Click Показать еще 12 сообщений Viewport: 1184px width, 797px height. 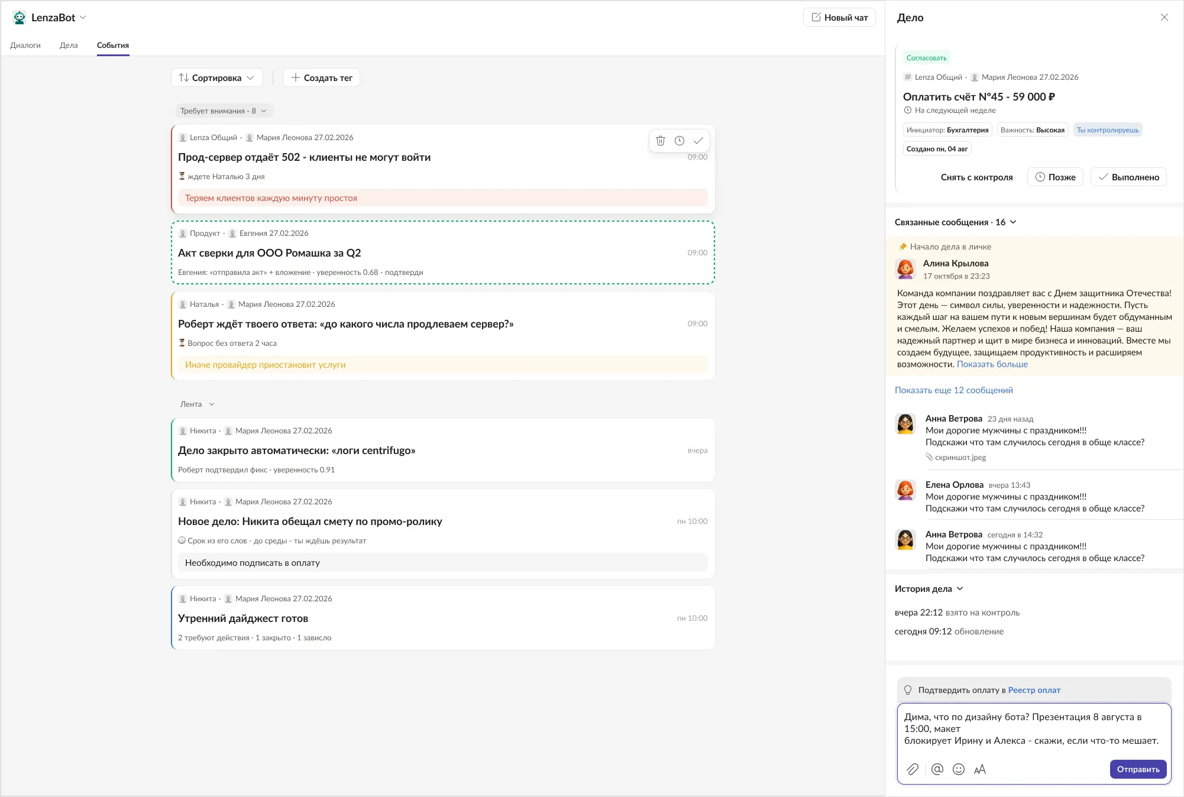[954, 390]
